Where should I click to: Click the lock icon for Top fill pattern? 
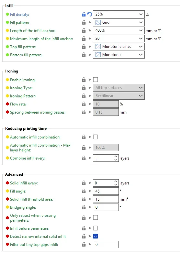84,47
